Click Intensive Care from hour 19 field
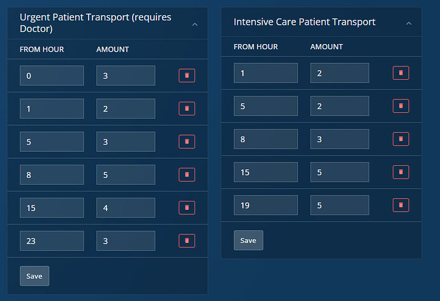The height and width of the screenshot is (301, 440). tap(265, 205)
